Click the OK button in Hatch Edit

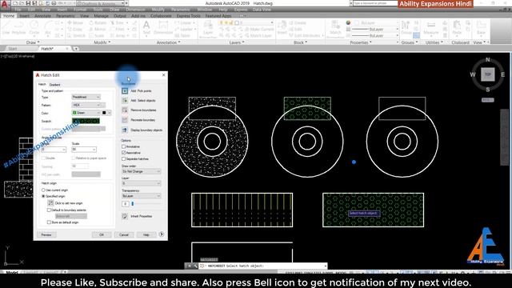pos(102,234)
